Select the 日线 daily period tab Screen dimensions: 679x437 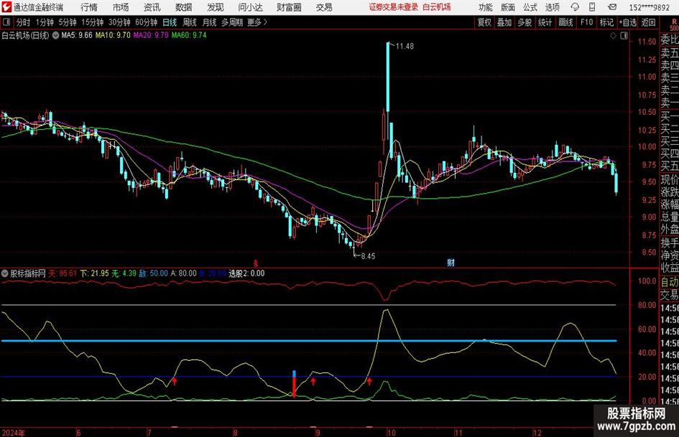point(170,22)
